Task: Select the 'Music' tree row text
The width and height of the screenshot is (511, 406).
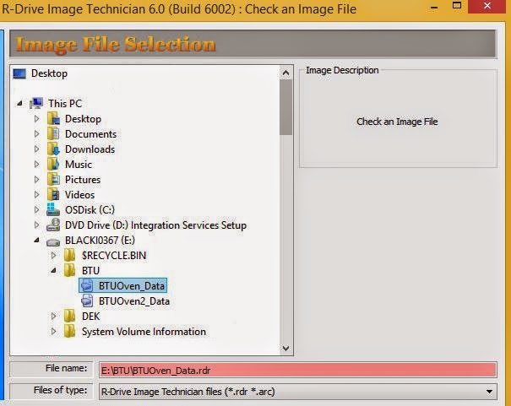Action: 79,165
